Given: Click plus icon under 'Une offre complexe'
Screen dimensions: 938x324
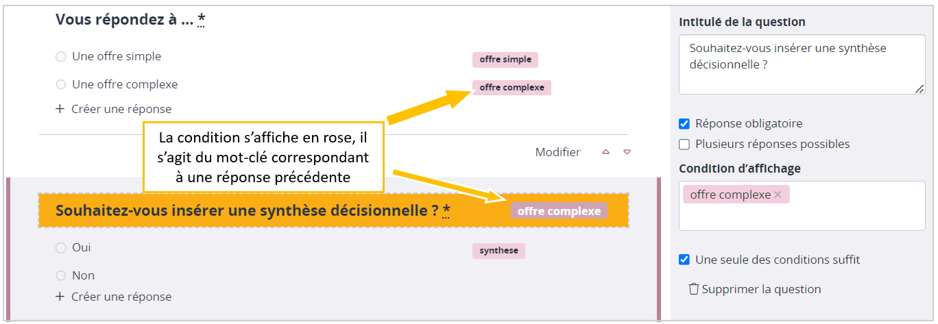Looking at the screenshot, I should point(60,109).
